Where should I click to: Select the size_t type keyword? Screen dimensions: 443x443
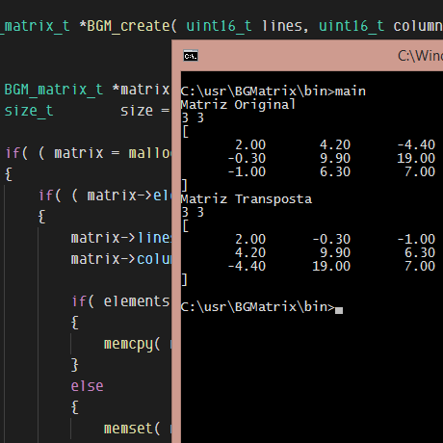(29, 111)
